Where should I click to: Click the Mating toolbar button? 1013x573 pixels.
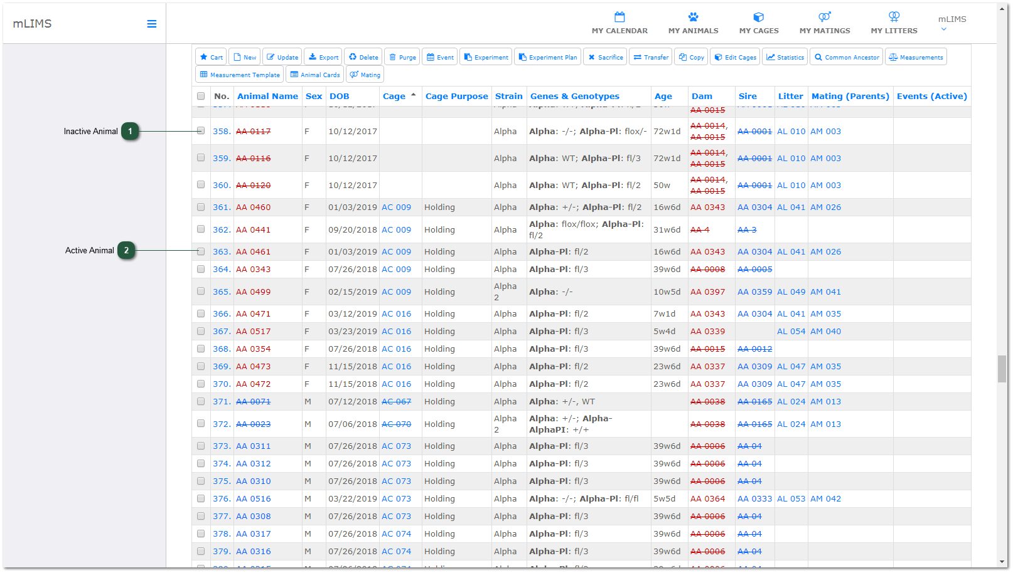[x=365, y=75]
